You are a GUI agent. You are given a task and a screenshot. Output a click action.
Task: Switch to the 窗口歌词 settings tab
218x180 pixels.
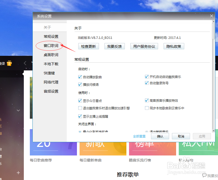51,46
